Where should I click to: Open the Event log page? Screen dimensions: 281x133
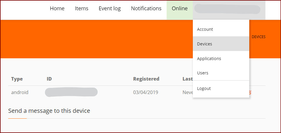[x=110, y=8]
